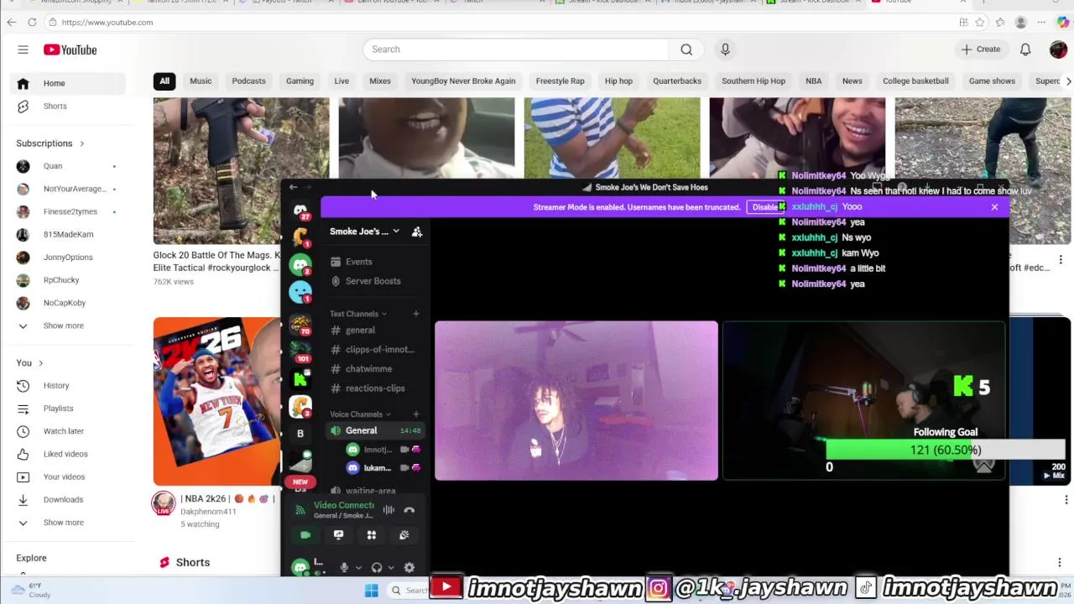This screenshot has width=1074, height=604.
Task: Open the Copilot icon in the browser toolbar
Action: point(1063,22)
